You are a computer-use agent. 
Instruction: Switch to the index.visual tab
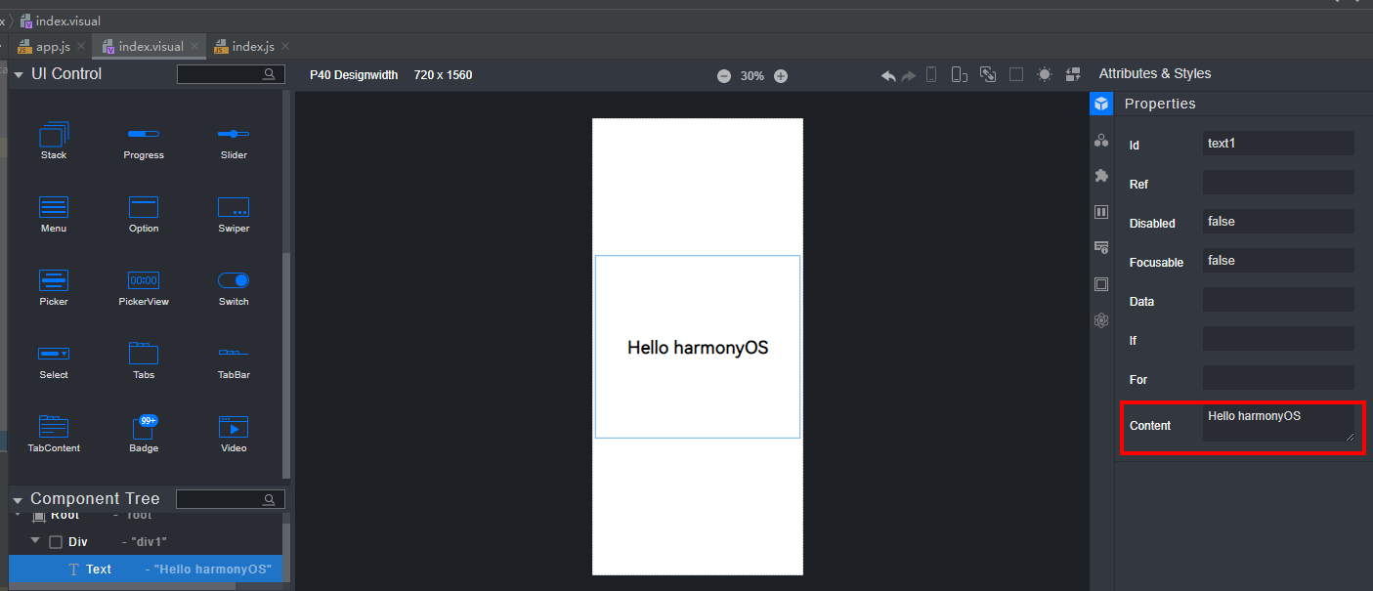(150, 46)
